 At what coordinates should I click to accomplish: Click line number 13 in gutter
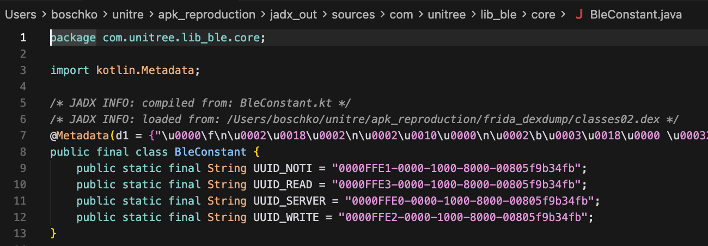19,233
